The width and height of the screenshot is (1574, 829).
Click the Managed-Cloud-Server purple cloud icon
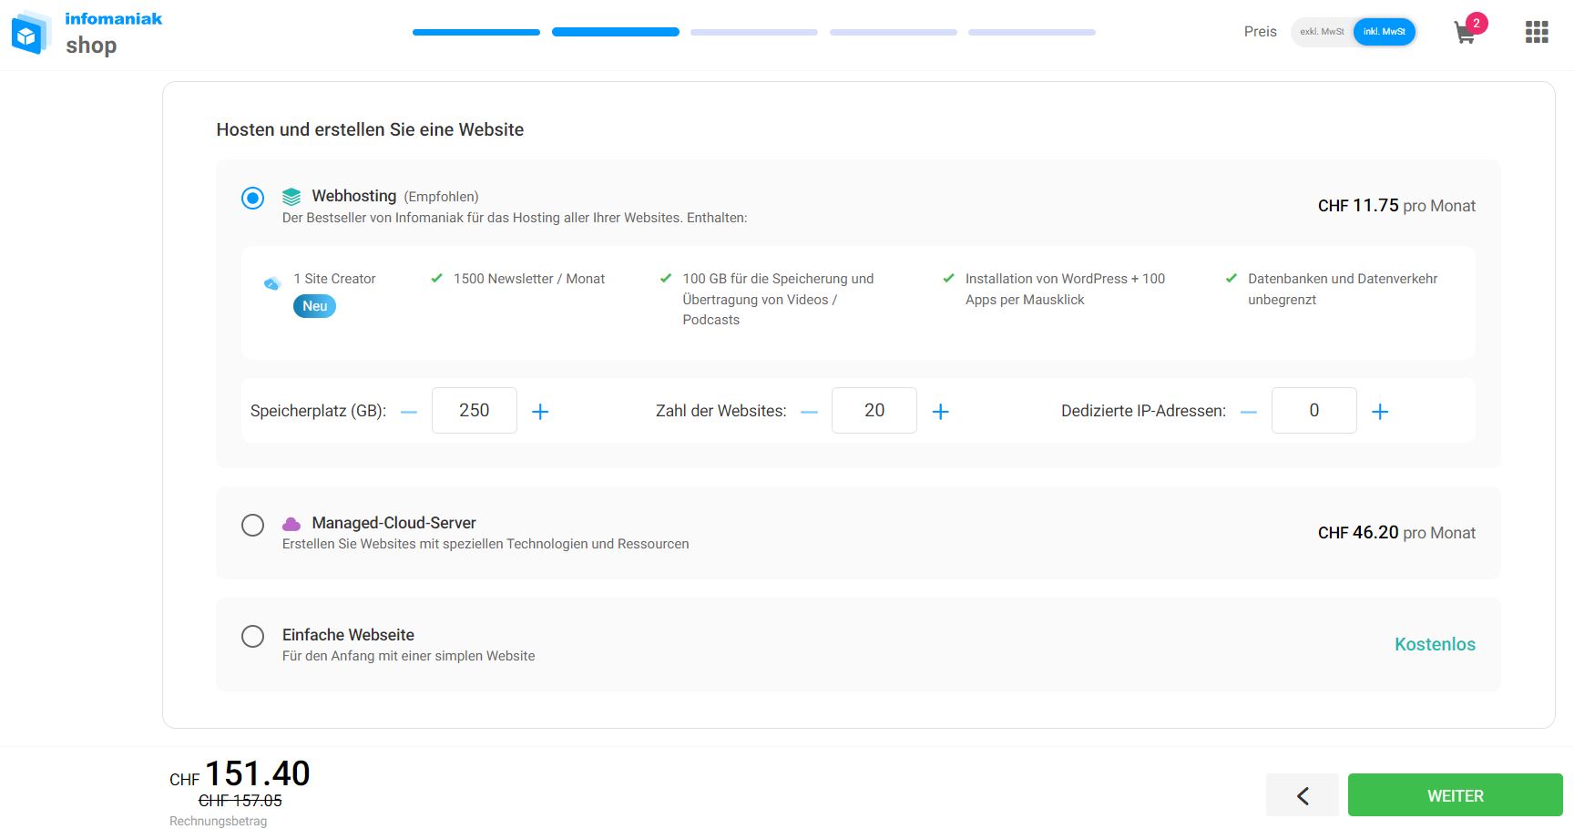(x=291, y=524)
